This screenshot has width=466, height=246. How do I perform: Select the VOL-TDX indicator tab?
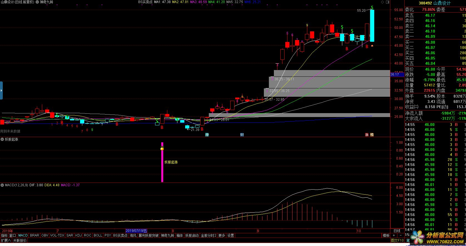tap(57, 235)
